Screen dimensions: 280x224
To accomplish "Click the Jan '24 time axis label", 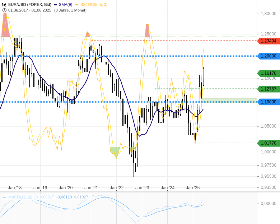I will pyautogui.click(x=168, y=187).
